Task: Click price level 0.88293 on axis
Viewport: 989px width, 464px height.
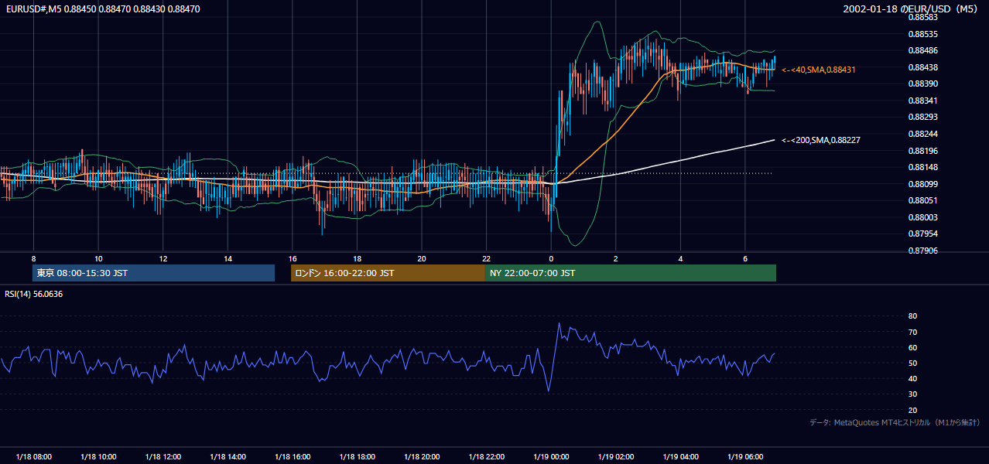Action: [922, 118]
